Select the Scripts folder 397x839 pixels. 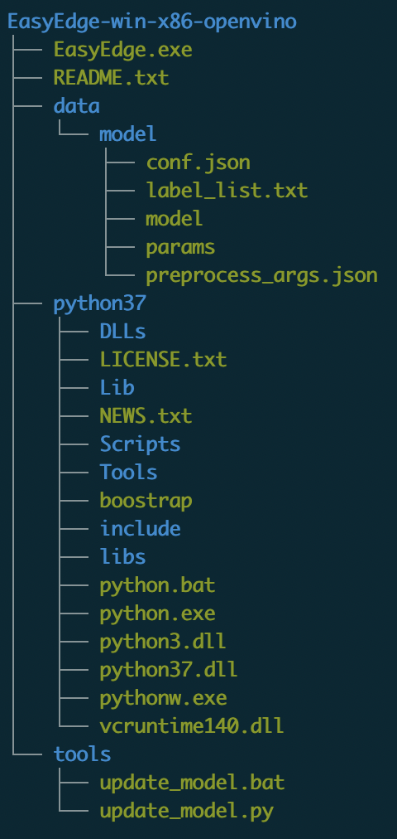coord(141,444)
